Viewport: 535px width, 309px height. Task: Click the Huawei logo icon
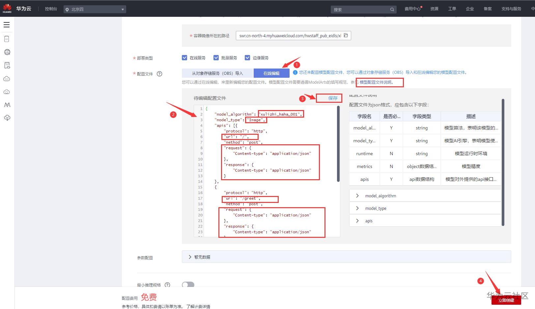coord(7,9)
